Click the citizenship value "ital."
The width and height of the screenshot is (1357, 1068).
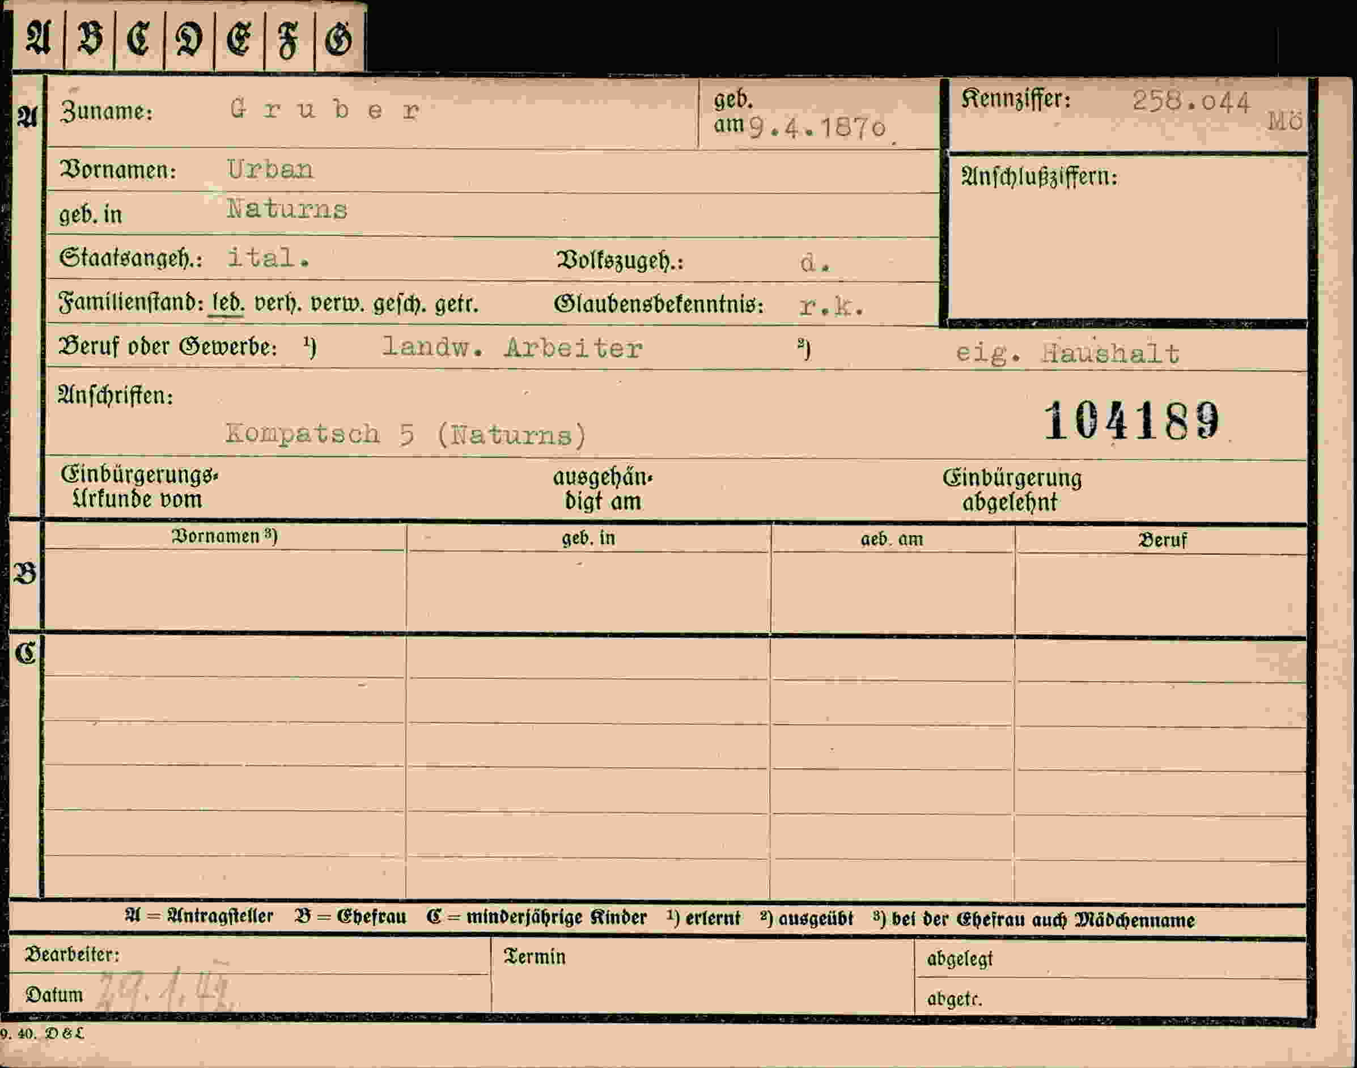tap(268, 257)
